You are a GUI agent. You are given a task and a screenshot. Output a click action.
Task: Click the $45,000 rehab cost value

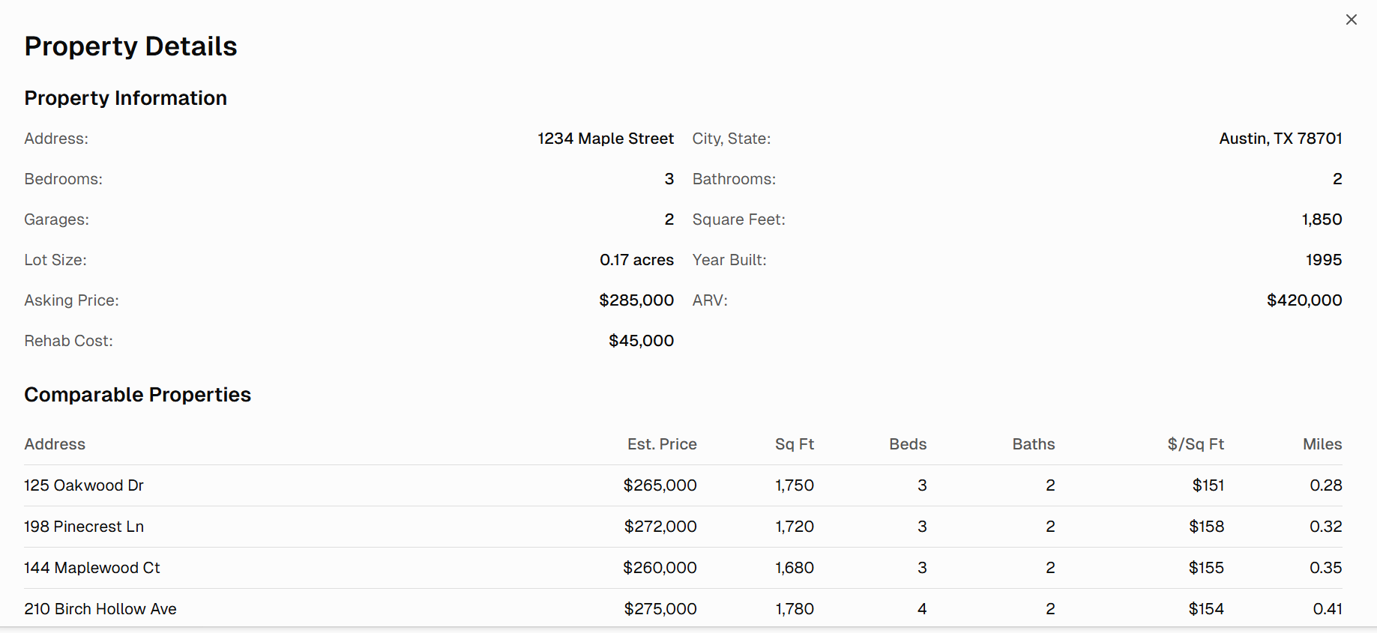(x=641, y=341)
